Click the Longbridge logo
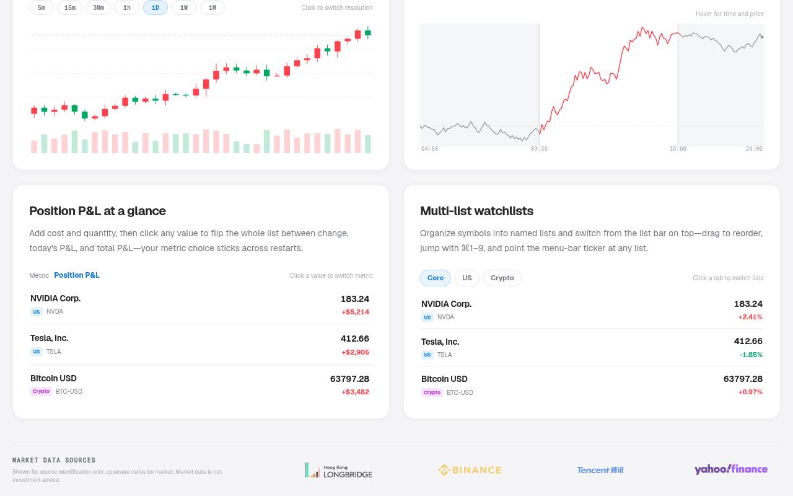The height and width of the screenshot is (496, 793). pyautogui.click(x=338, y=470)
